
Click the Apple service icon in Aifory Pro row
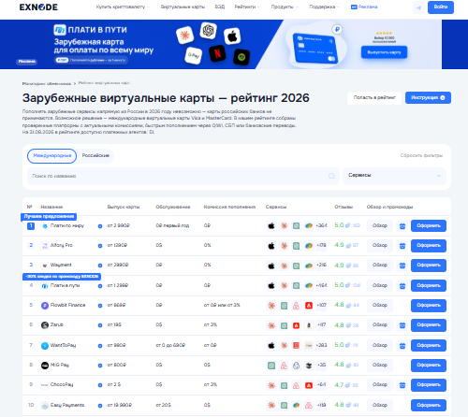click(x=271, y=246)
